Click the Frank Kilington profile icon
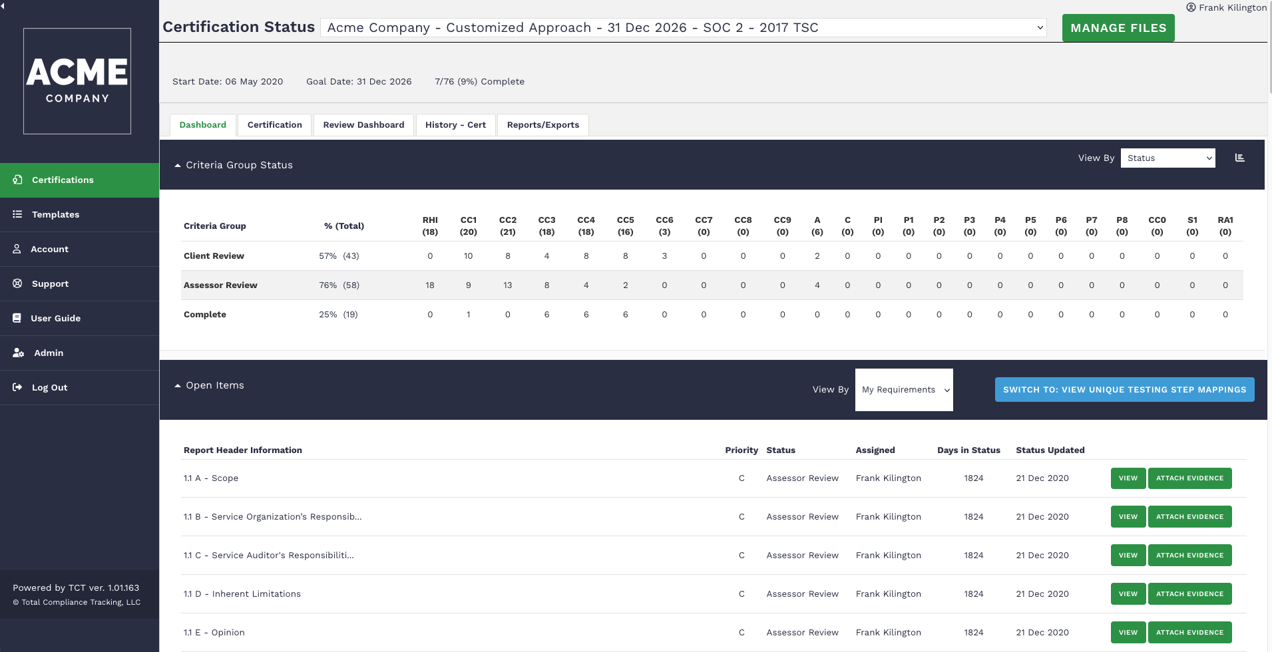Screen dimensions: 1272x652 click(1191, 7)
